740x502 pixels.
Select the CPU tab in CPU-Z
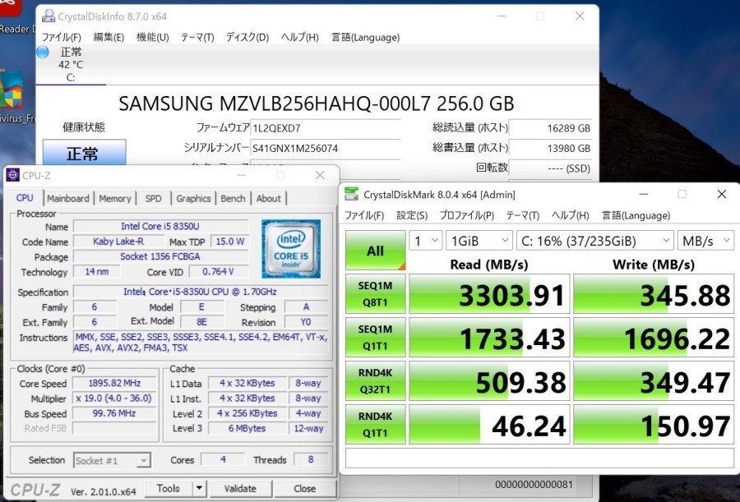coord(25,198)
